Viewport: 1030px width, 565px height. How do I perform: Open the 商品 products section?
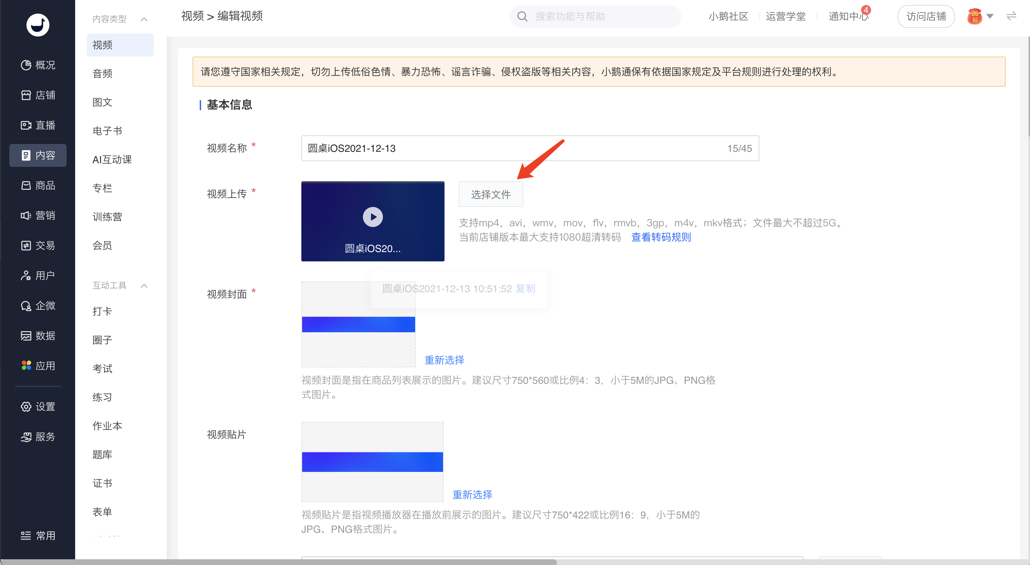tap(38, 185)
